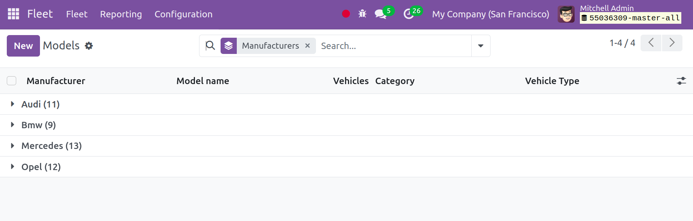The image size is (693, 221).
Task: Click the Manufacturers facet label
Action: 271,46
